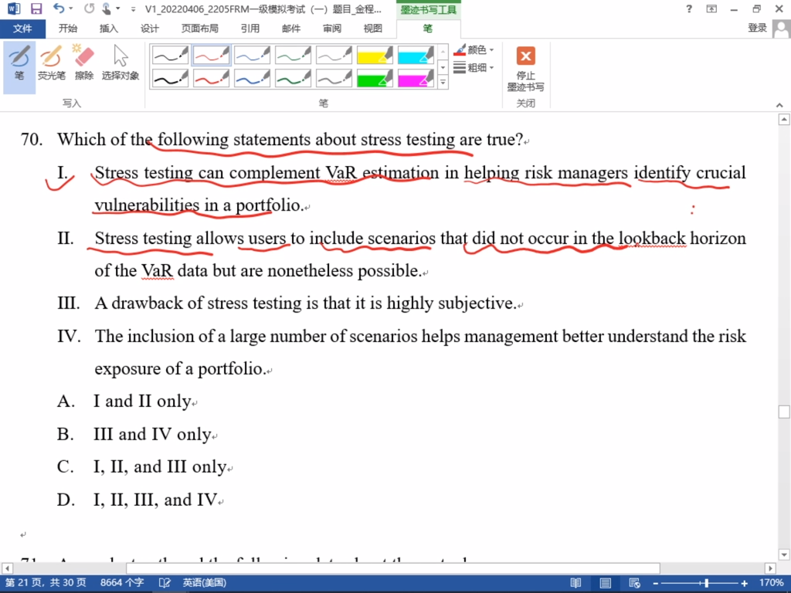Switch to Web Layout view in status bar
Viewport: 791px width, 593px height.
[634, 583]
